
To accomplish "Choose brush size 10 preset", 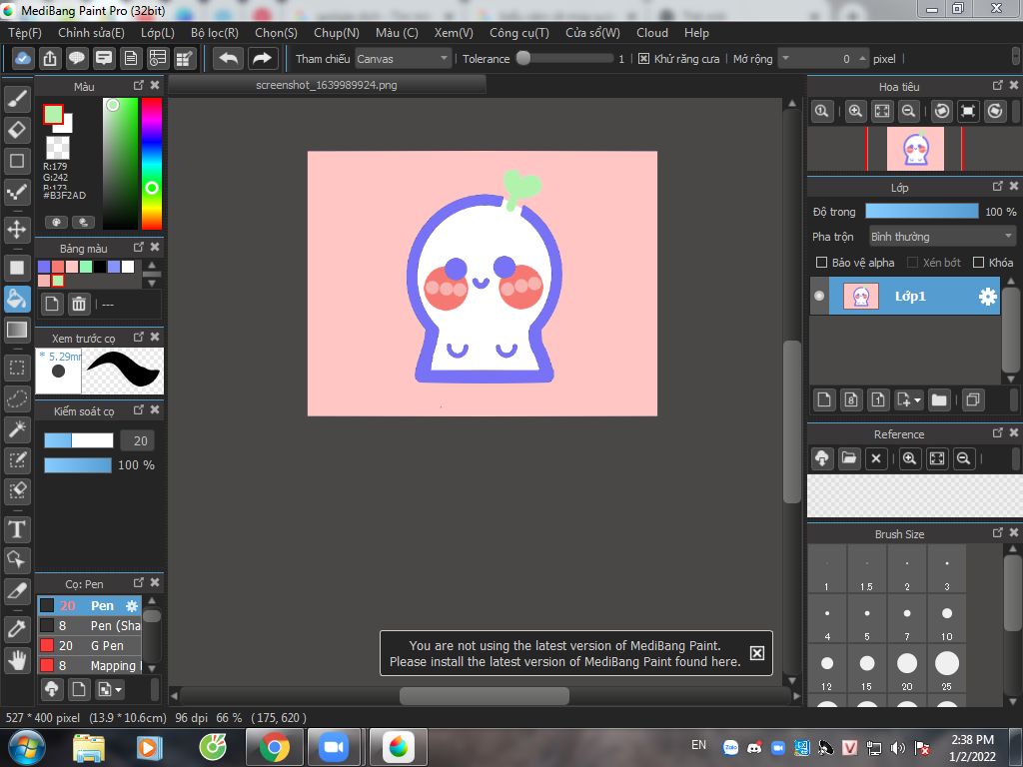I will click(x=947, y=620).
